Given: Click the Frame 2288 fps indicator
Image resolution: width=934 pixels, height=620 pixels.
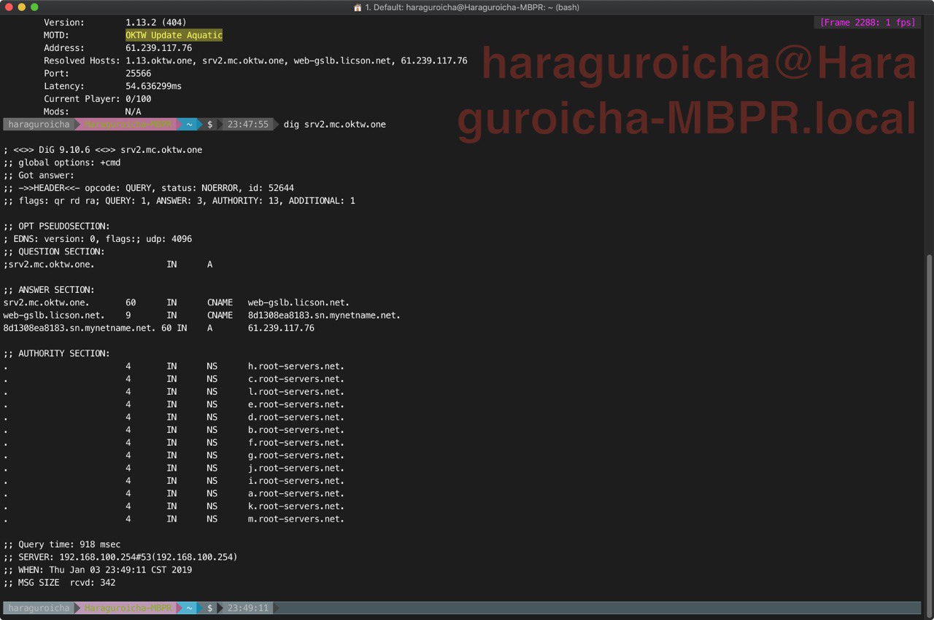Looking at the screenshot, I should (868, 23).
